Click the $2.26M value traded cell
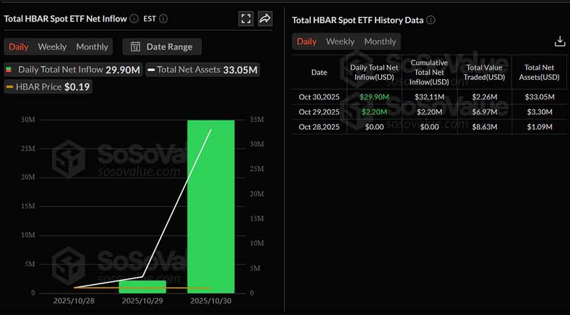This screenshot has height=315, width=570. point(484,97)
